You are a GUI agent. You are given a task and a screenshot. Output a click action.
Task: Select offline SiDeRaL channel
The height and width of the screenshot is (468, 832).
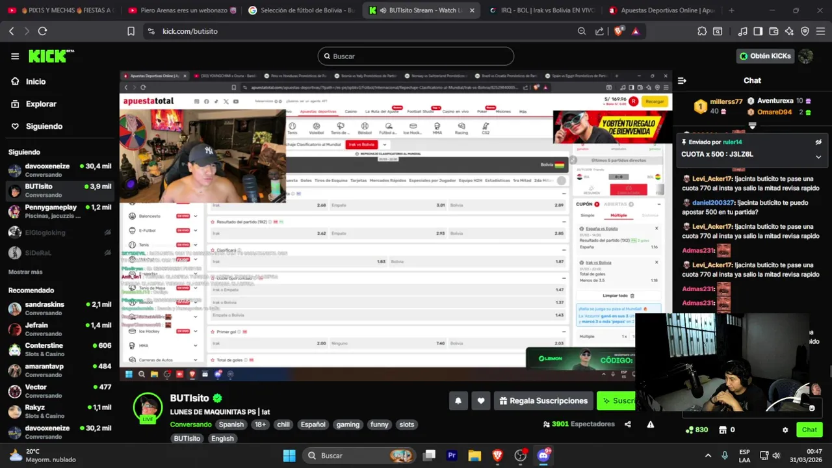(58, 253)
